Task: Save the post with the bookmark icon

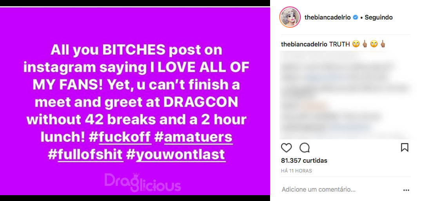Action: pos(405,148)
